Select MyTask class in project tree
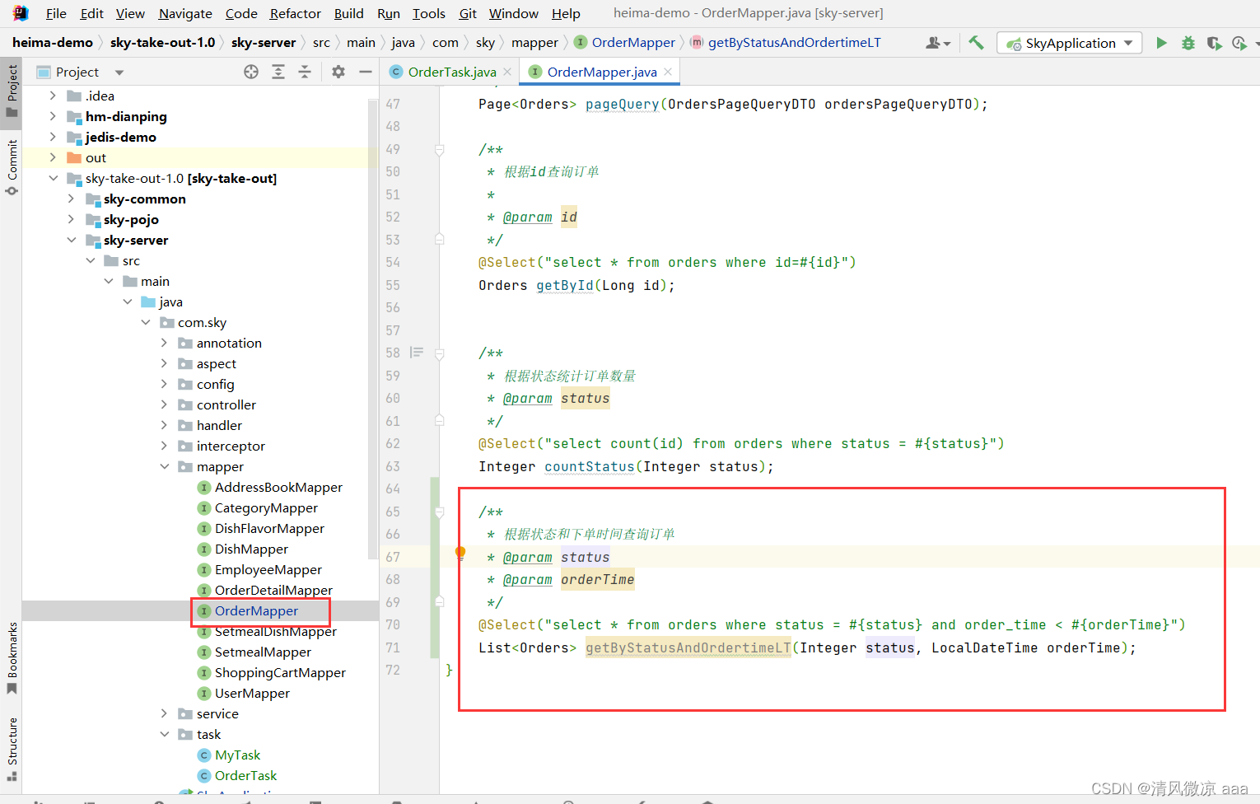 pyautogui.click(x=237, y=755)
